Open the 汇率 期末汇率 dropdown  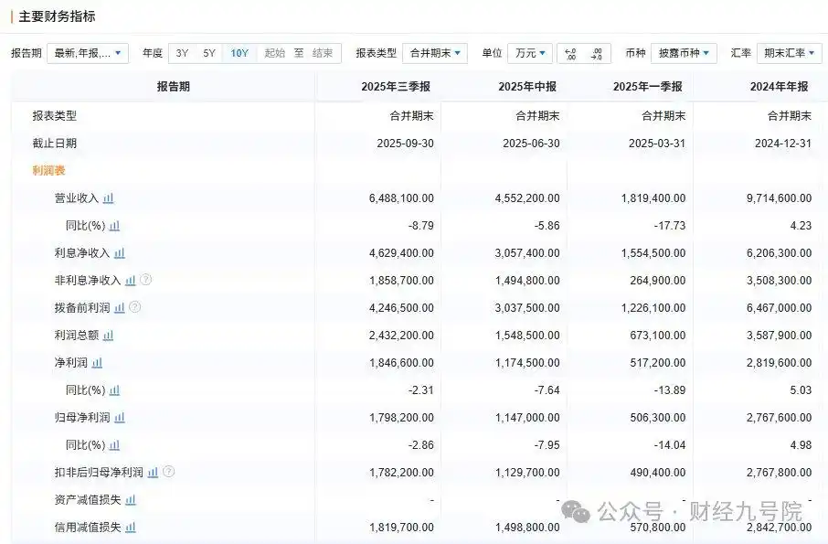click(789, 53)
